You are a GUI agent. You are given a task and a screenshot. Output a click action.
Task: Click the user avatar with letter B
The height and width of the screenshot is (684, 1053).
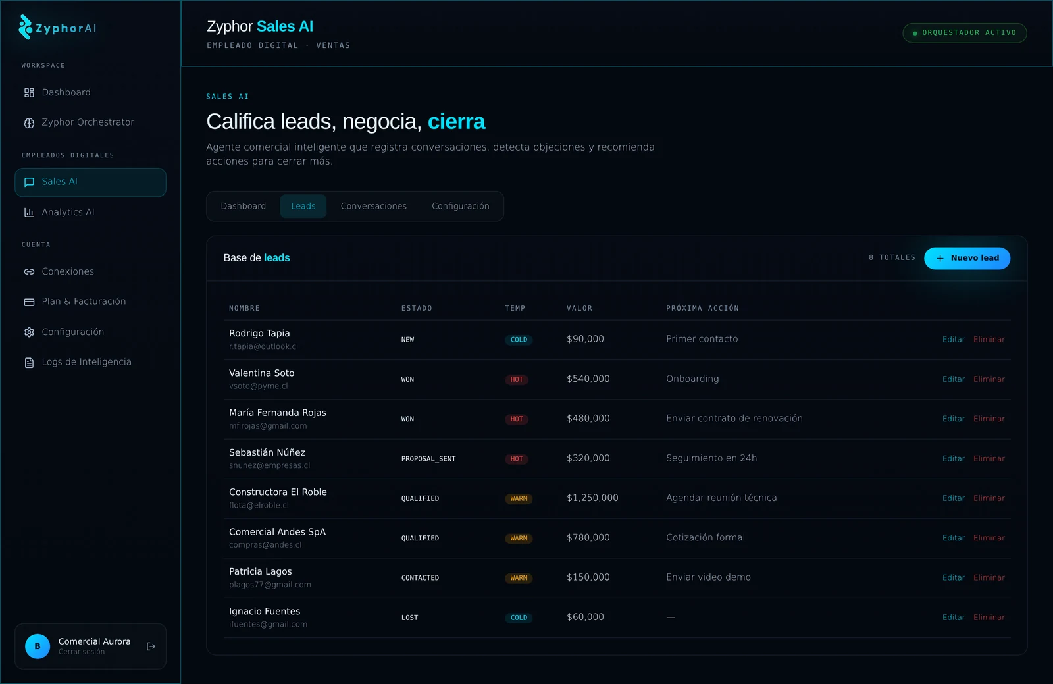click(x=38, y=646)
